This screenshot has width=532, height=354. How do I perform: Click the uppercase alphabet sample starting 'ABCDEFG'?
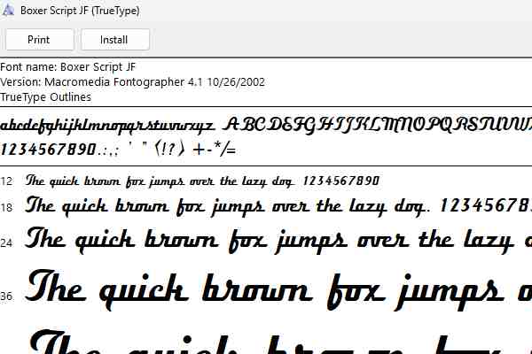(x=378, y=126)
